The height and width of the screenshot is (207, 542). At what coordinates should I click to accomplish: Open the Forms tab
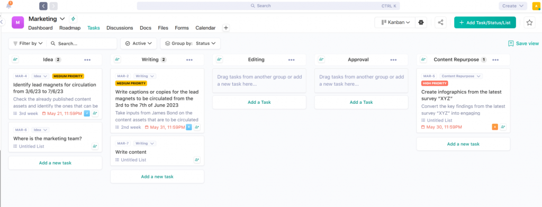pyautogui.click(x=182, y=28)
